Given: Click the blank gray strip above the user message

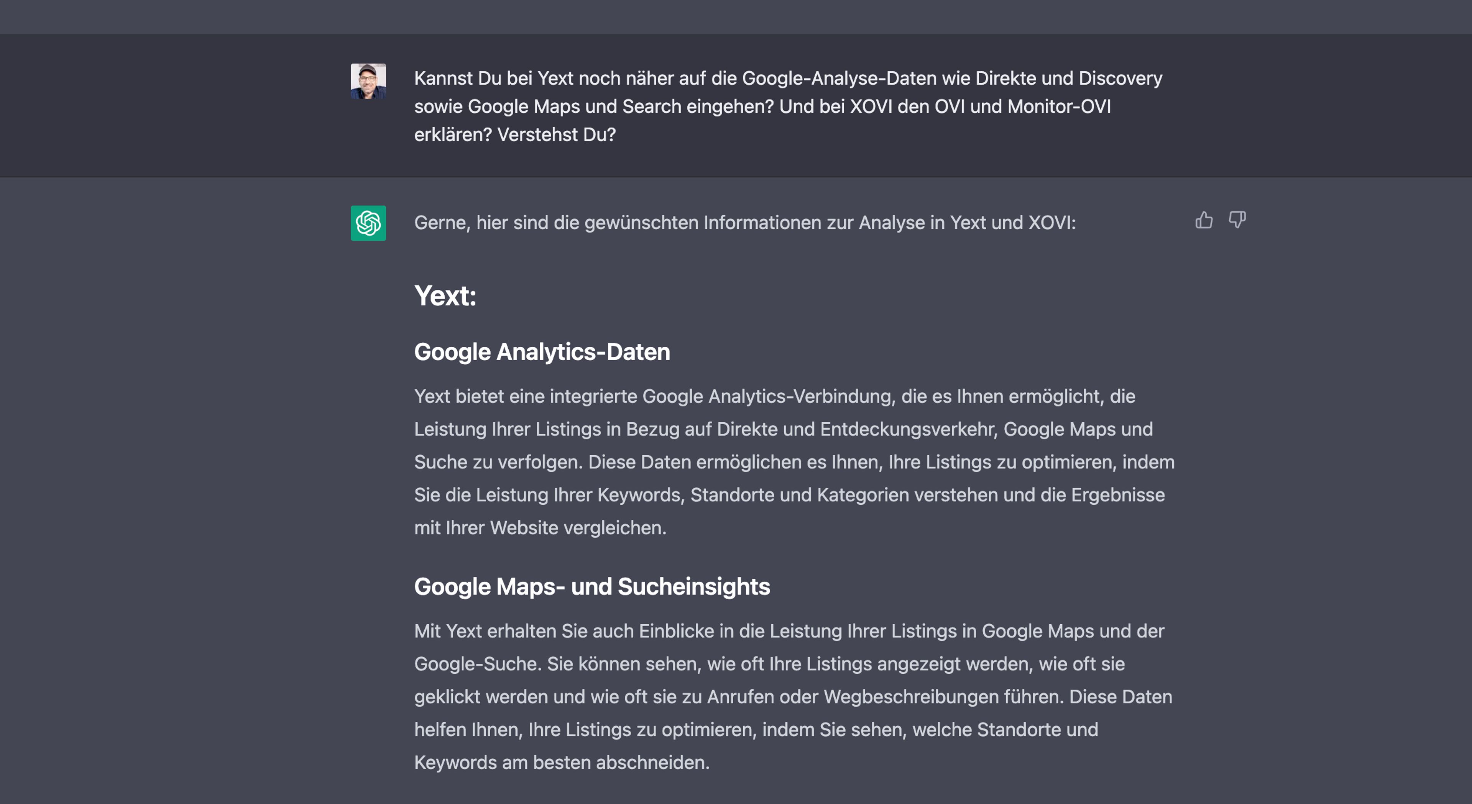Looking at the screenshot, I should pyautogui.click(x=736, y=17).
